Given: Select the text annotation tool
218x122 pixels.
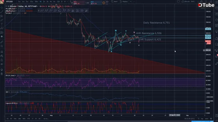Looking at the screenshot, I should [2, 24].
